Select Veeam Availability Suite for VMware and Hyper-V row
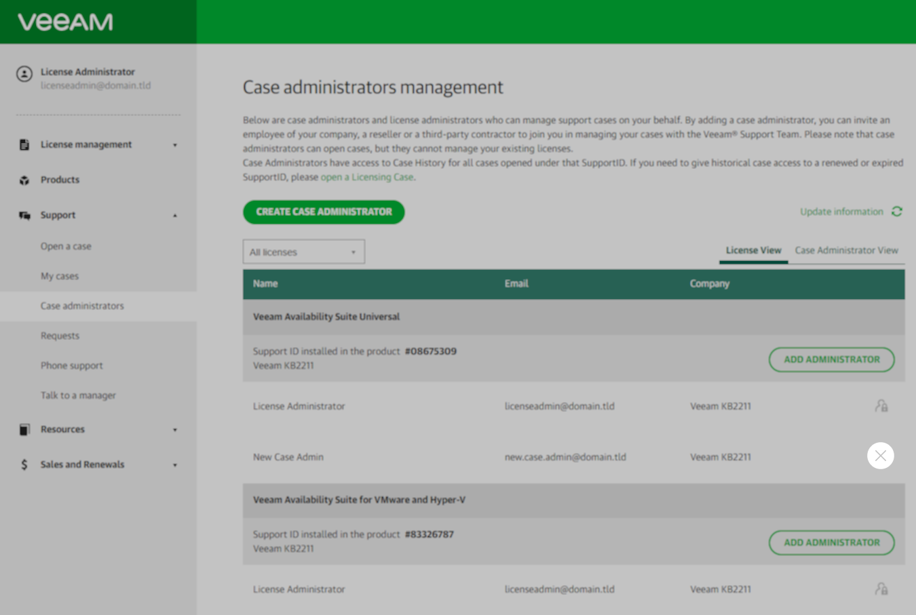 [x=574, y=500]
